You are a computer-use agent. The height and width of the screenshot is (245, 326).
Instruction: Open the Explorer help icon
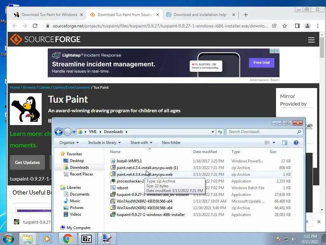[296, 143]
